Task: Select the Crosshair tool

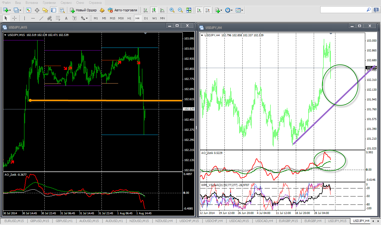Action: (14, 18)
